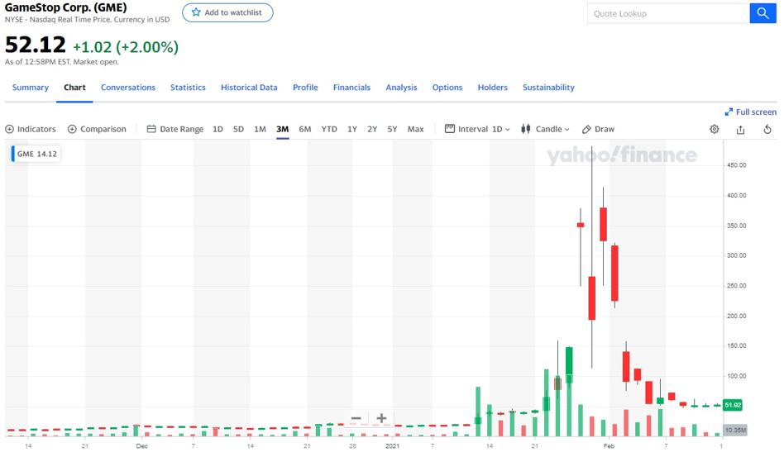The image size is (784, 457).
Task: Open Indicators with plus icon
Action: point(31,129)
